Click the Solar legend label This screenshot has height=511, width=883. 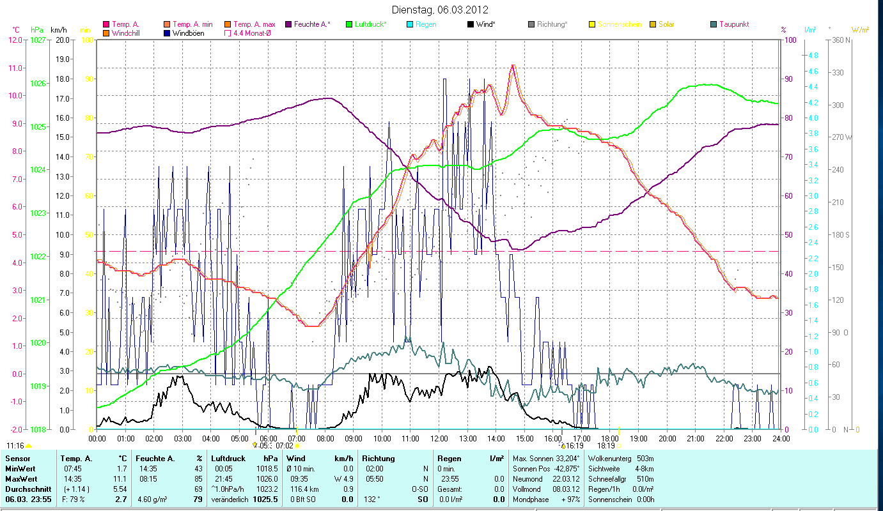click(x=666, y=24)
